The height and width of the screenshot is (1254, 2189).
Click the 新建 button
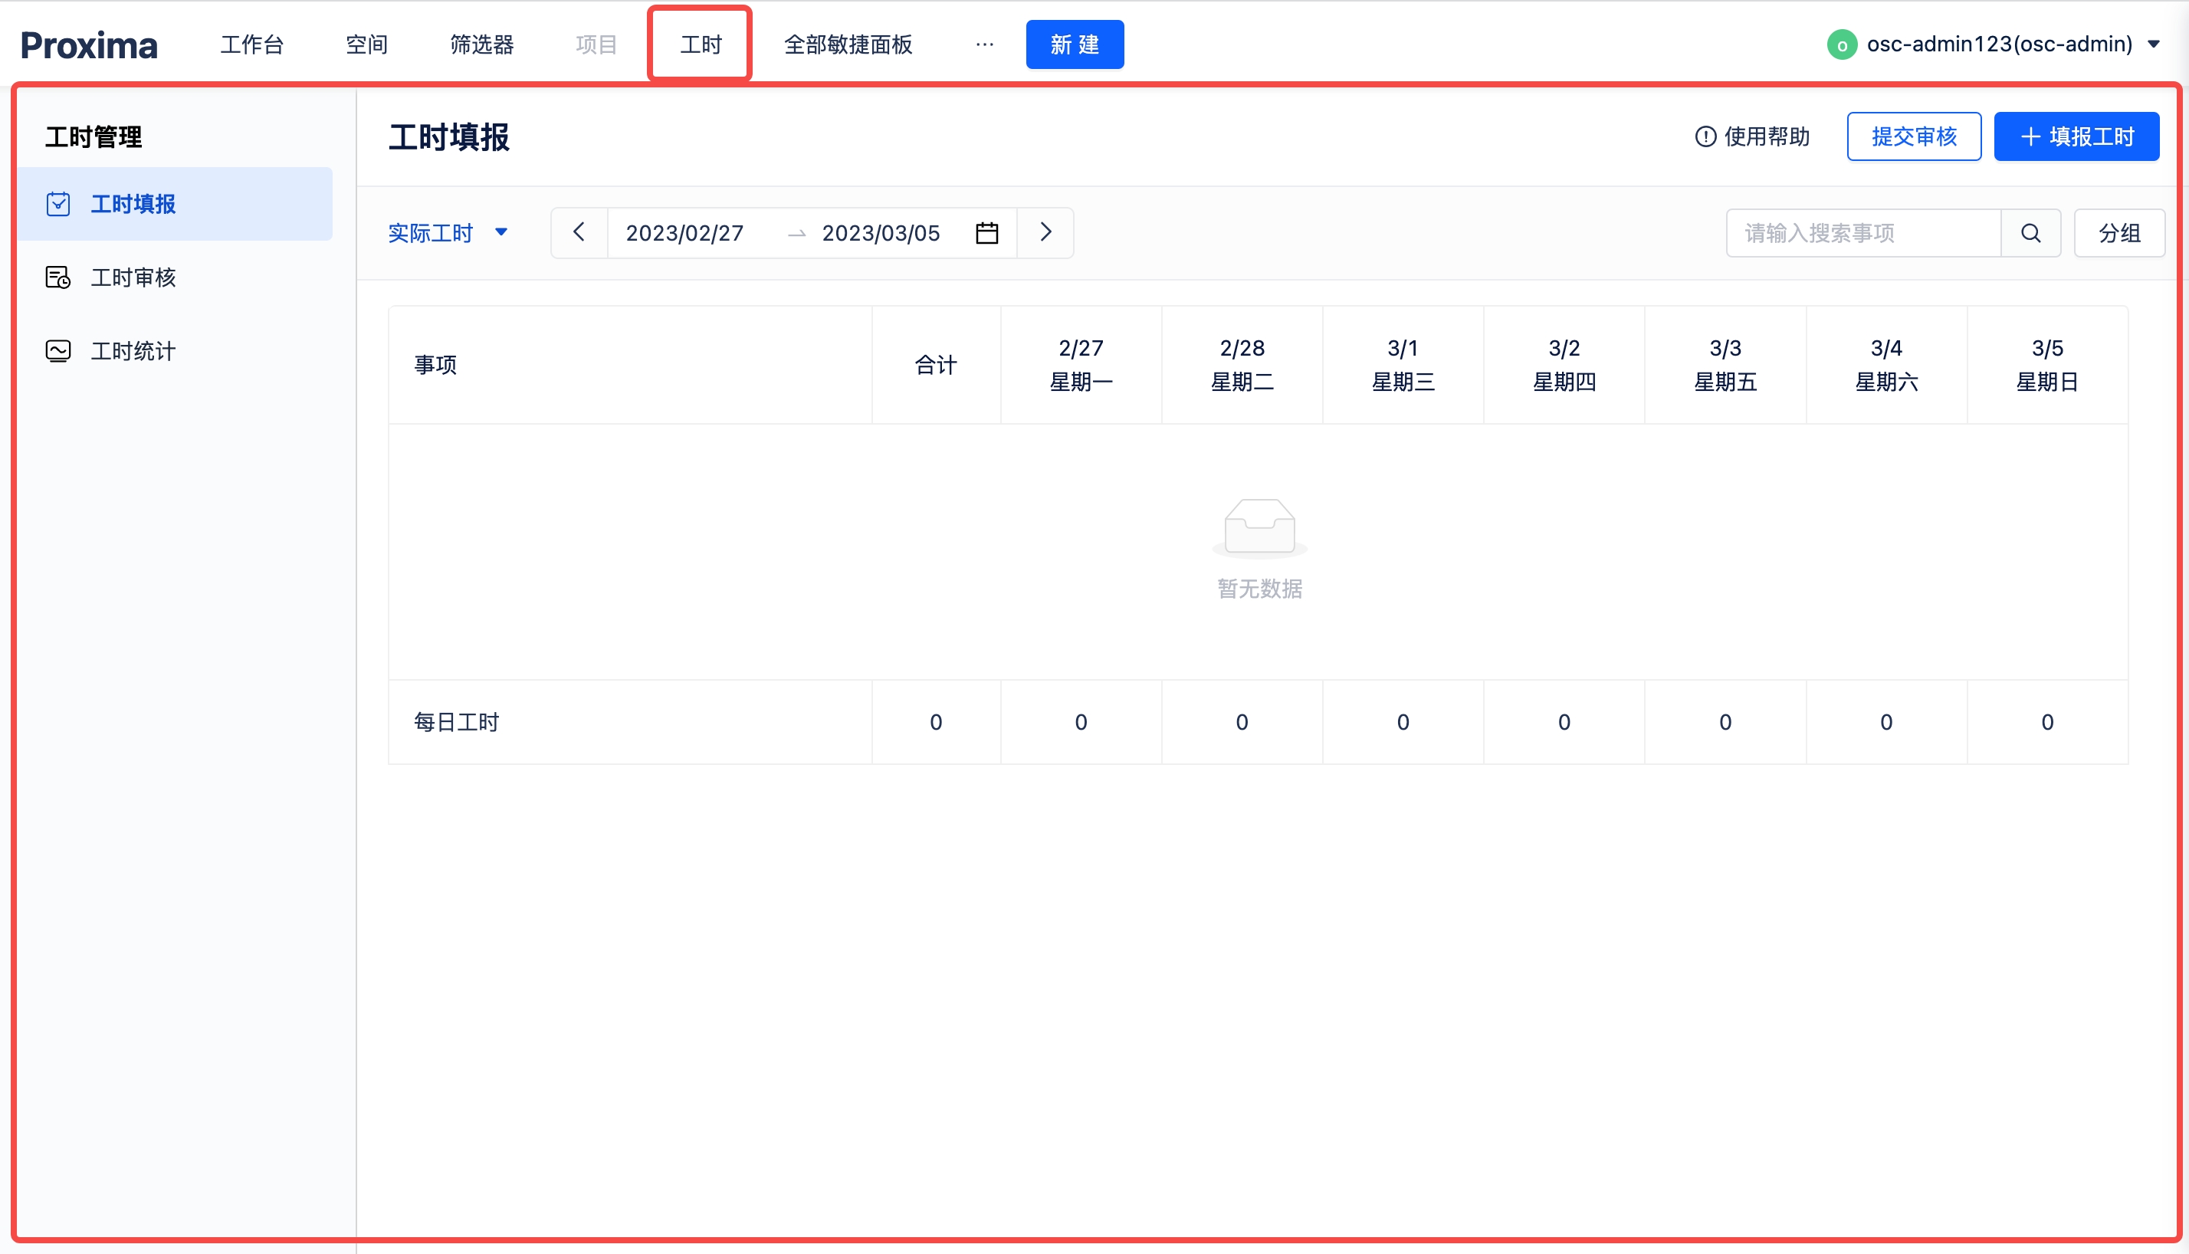(1075, 44)
